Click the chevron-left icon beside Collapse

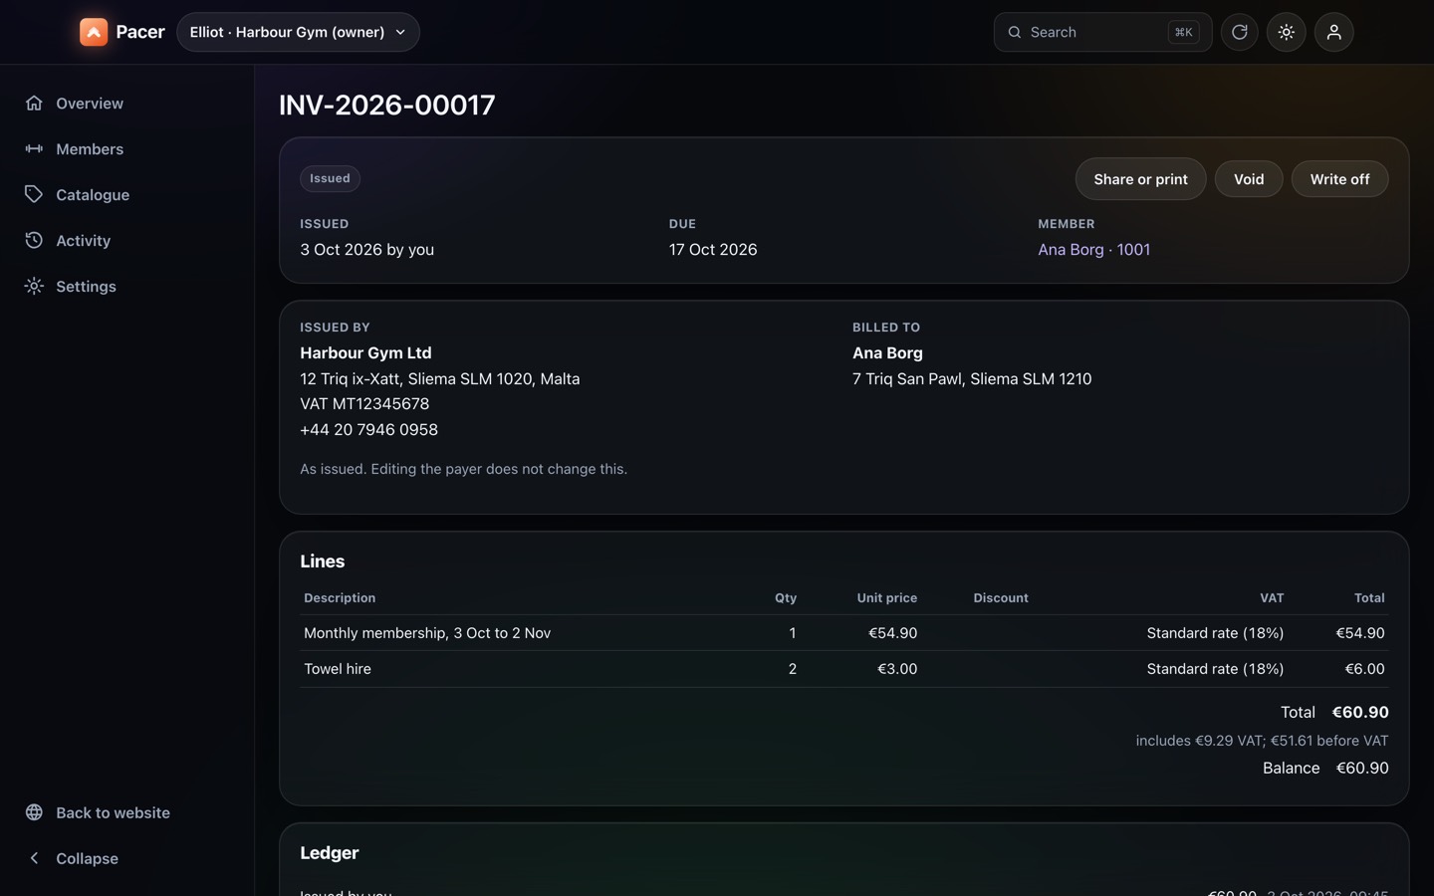[34, 858]
